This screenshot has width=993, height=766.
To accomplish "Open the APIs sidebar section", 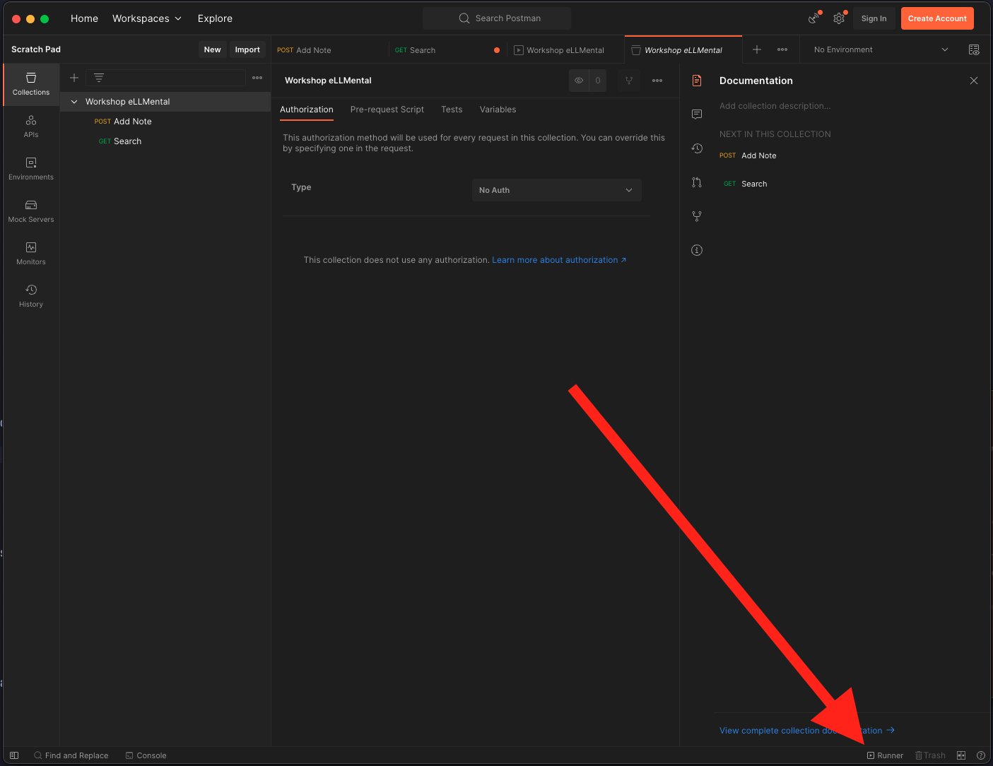I will (x=31, y=126).
